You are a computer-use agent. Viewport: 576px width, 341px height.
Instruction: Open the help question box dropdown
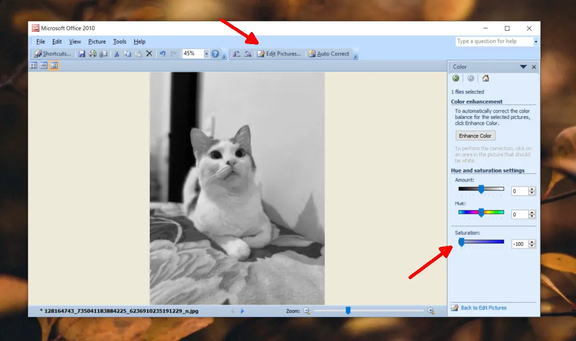tap(536, 41)
